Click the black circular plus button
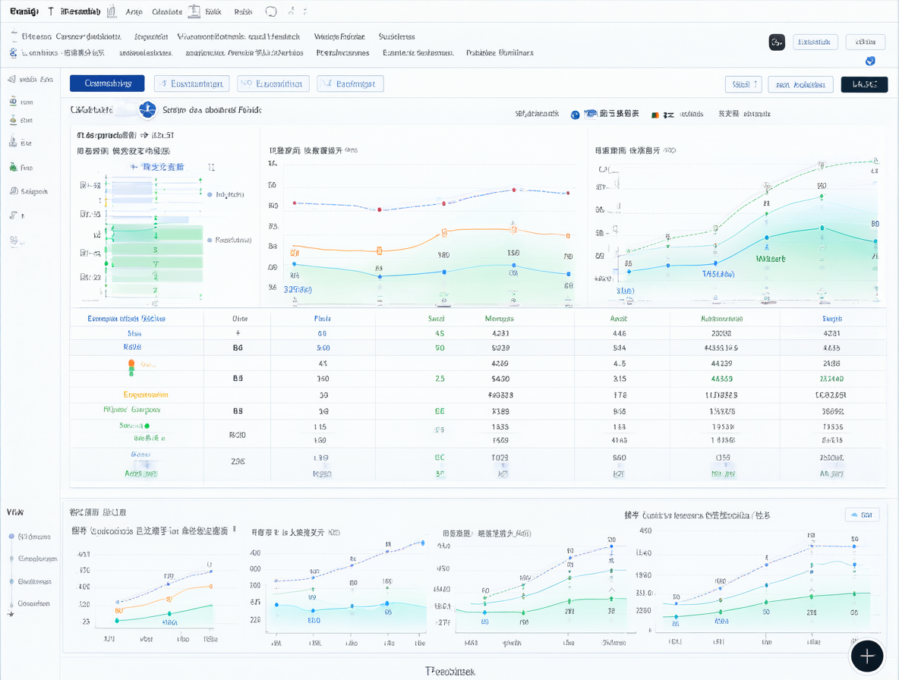This screenshot has height=680, width=899. [866, 656]
